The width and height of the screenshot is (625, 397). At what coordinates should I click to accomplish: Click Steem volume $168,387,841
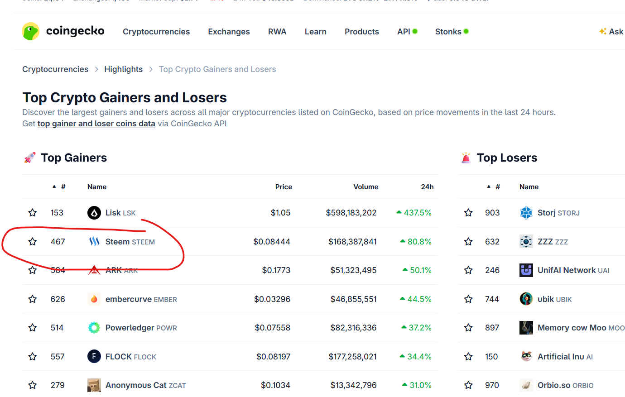352,242
